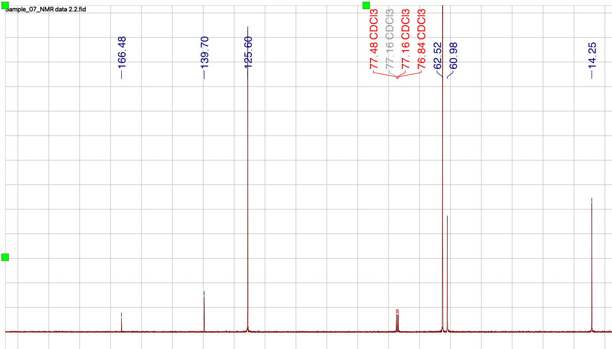Click the peak label 139.70
The height and width of the screenshot is (349, 612).
[204, 52]
